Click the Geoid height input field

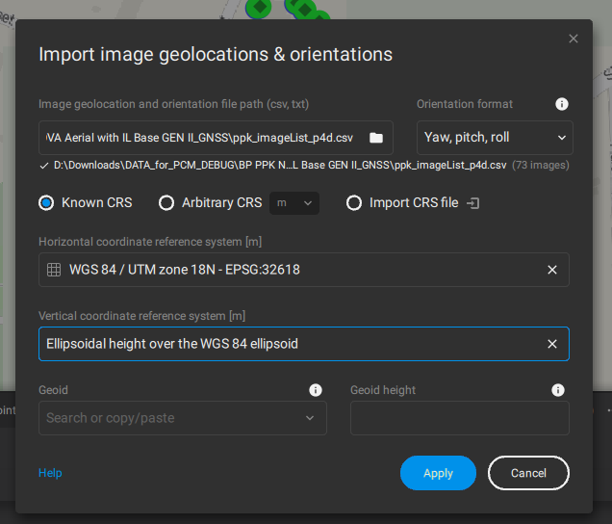(460, 418)
